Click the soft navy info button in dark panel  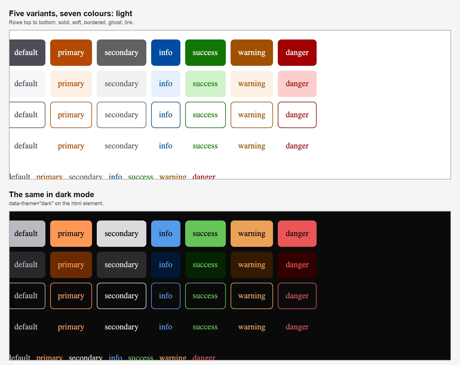click(166, 265)
